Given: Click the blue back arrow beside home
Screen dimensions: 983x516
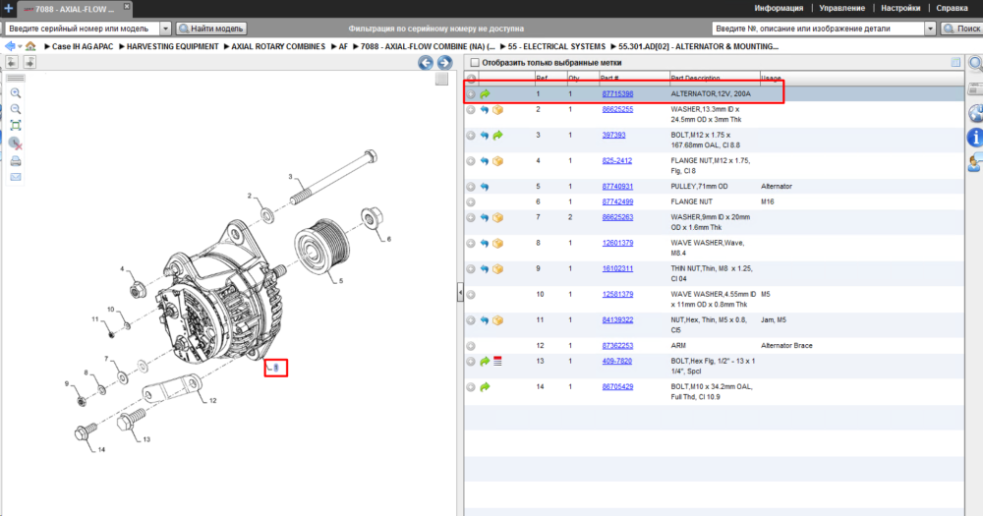Looking at the screenshot, I should tap(10, 46).
